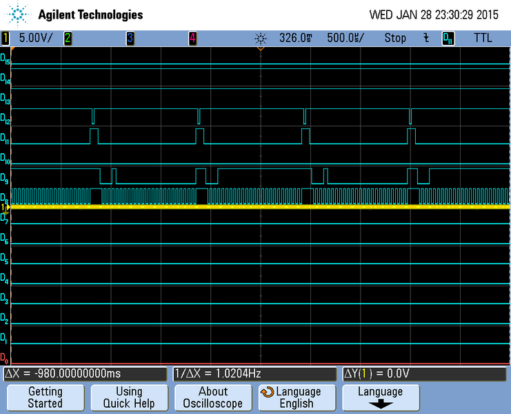Open the Getting Started help topic
This screenshot has height=414, width=511.
click(45, 397)
